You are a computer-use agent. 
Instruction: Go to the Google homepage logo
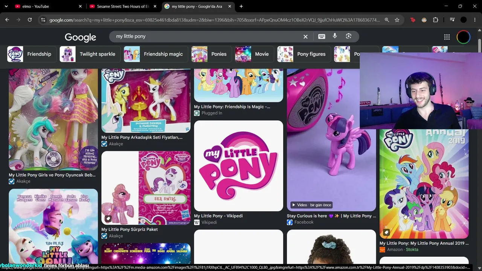(80, 37)
